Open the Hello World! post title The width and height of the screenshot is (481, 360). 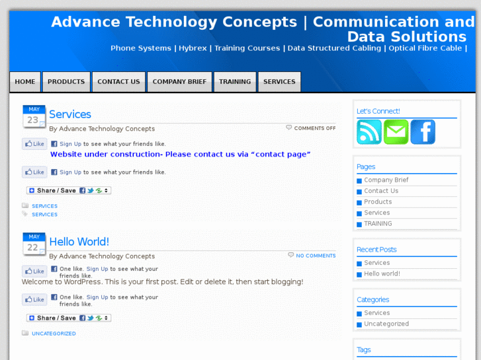(79, 242)
